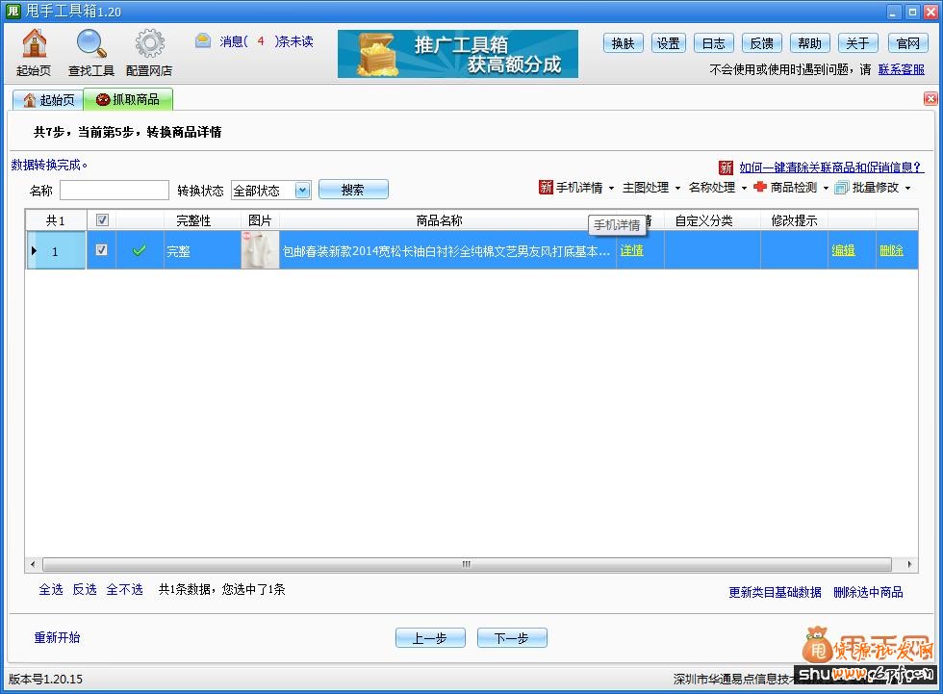Click the 下一步 button to continue
Image resolution: width=943 pixels, height=694 pixels.
(512, 637)
